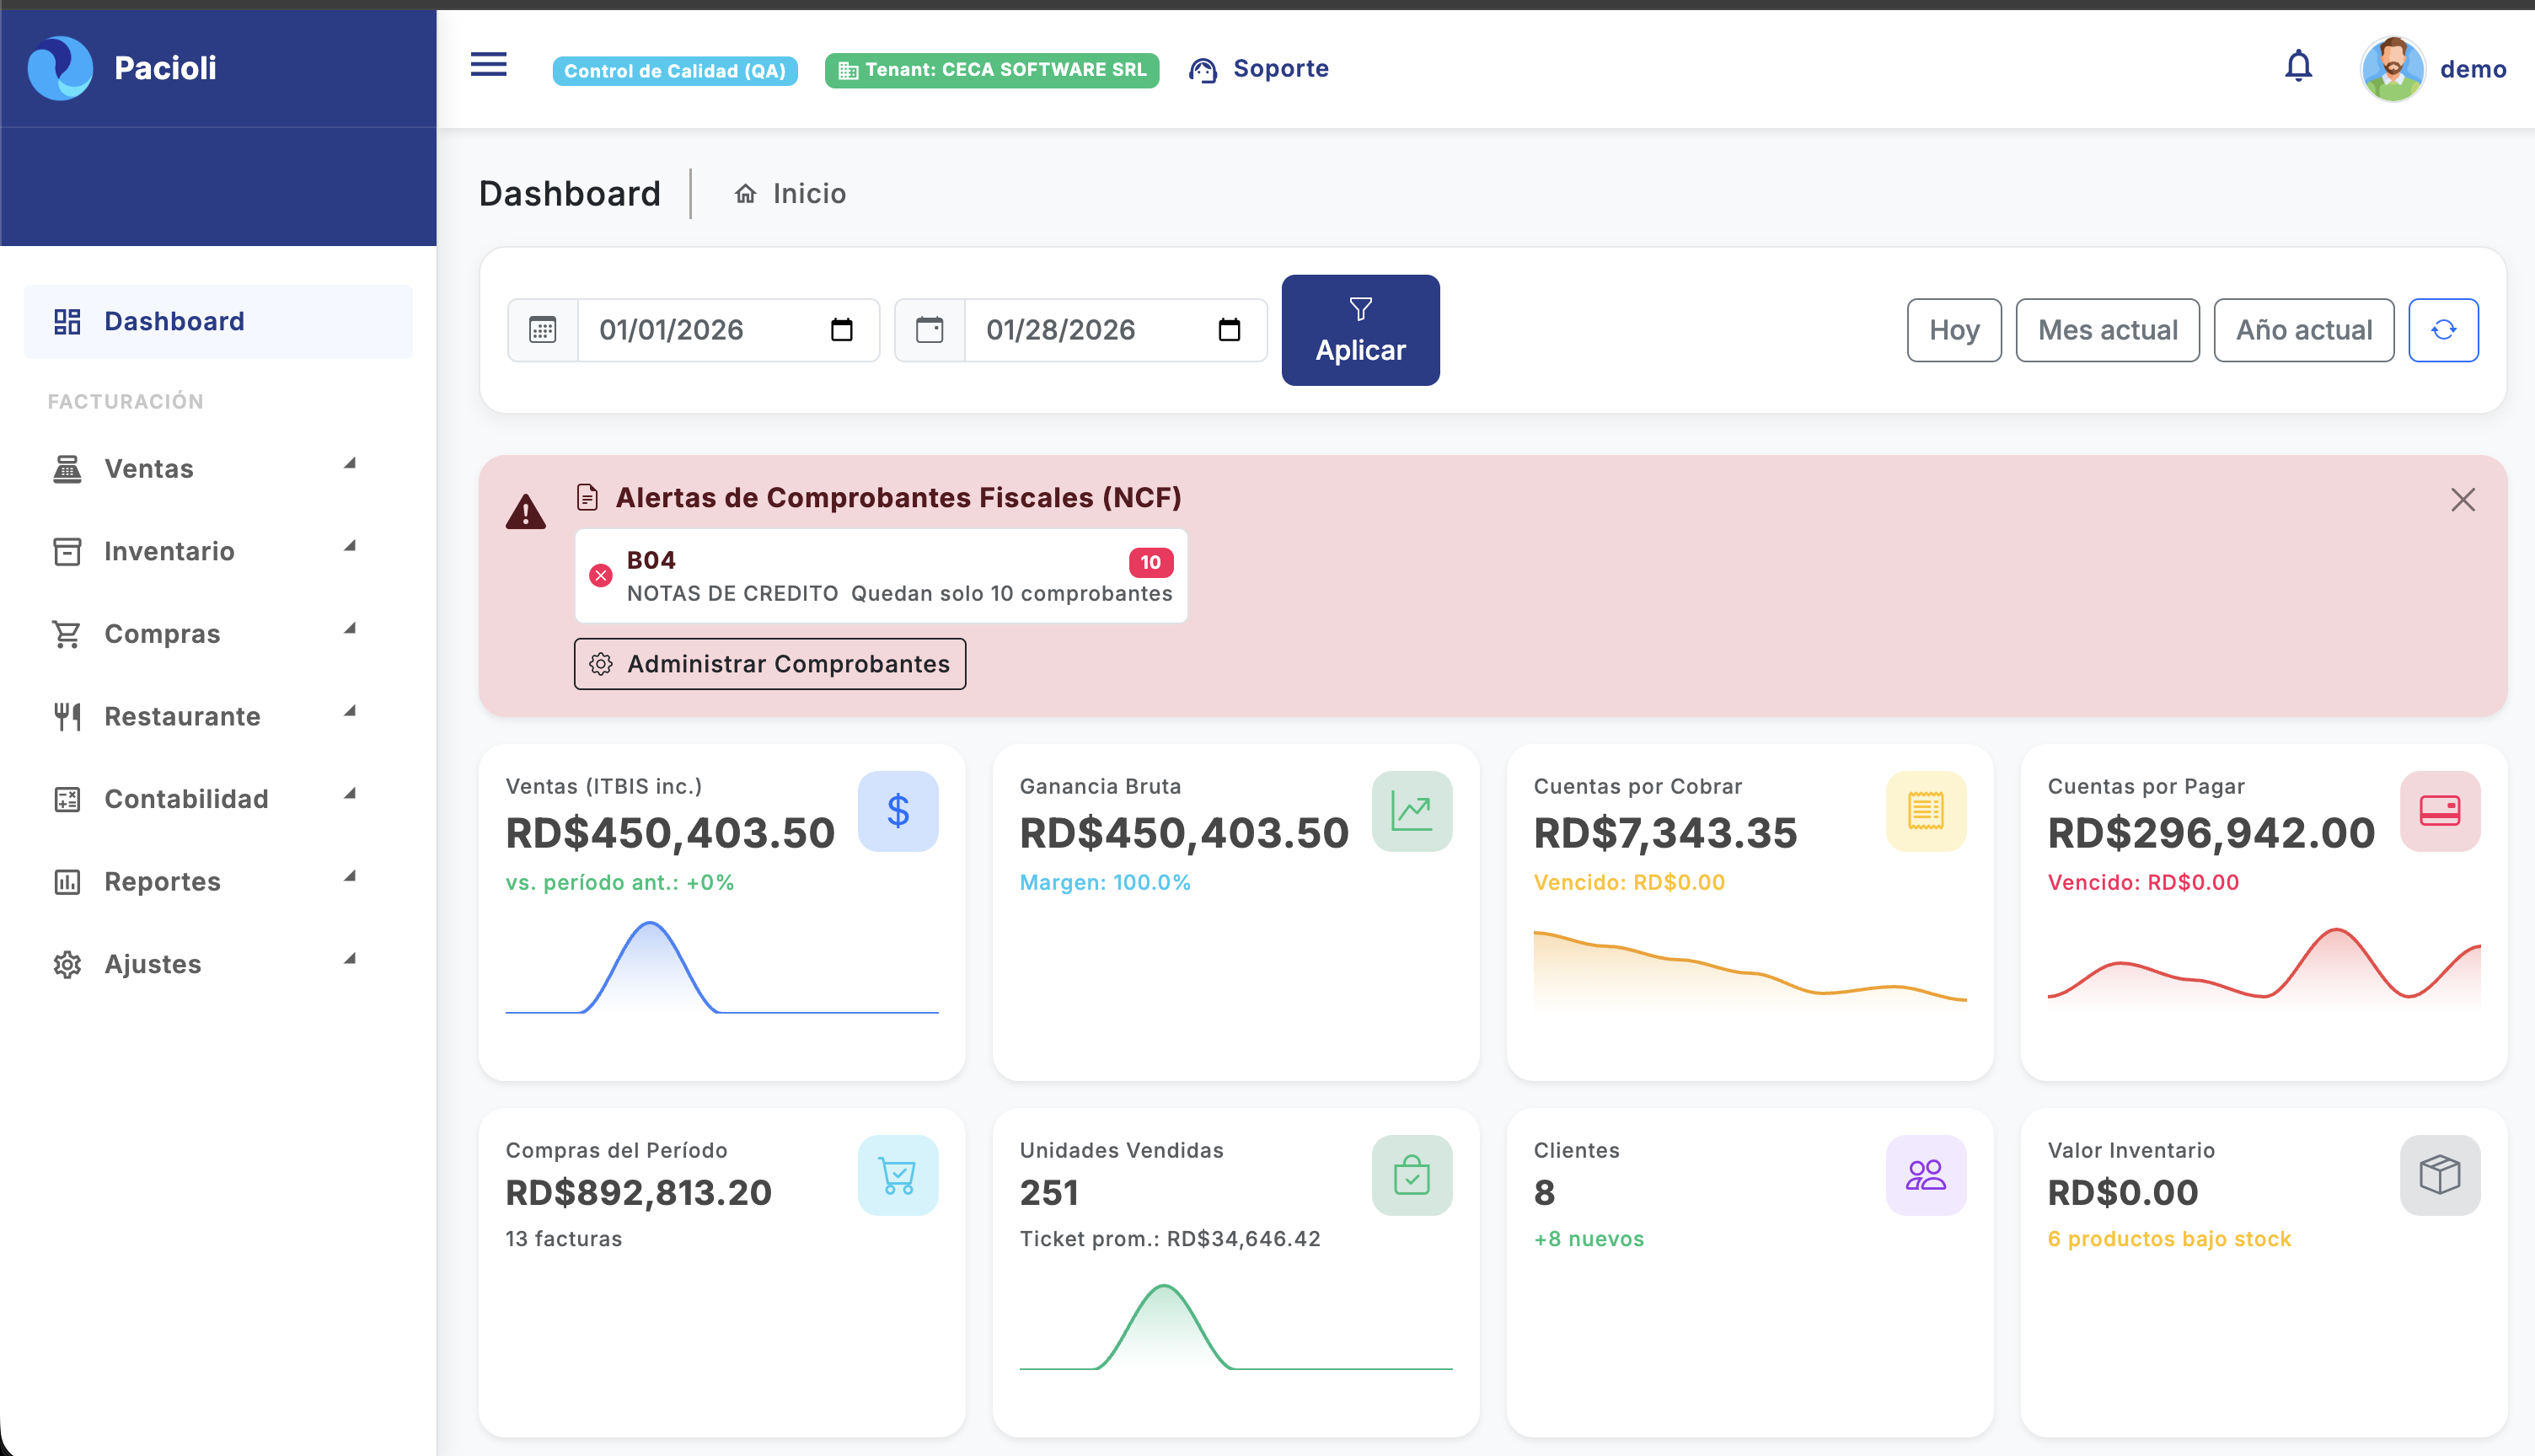Select the Mes actual quick filter
Image resolution: width=2535 pixels, height=1456 pixels.
2106,330
